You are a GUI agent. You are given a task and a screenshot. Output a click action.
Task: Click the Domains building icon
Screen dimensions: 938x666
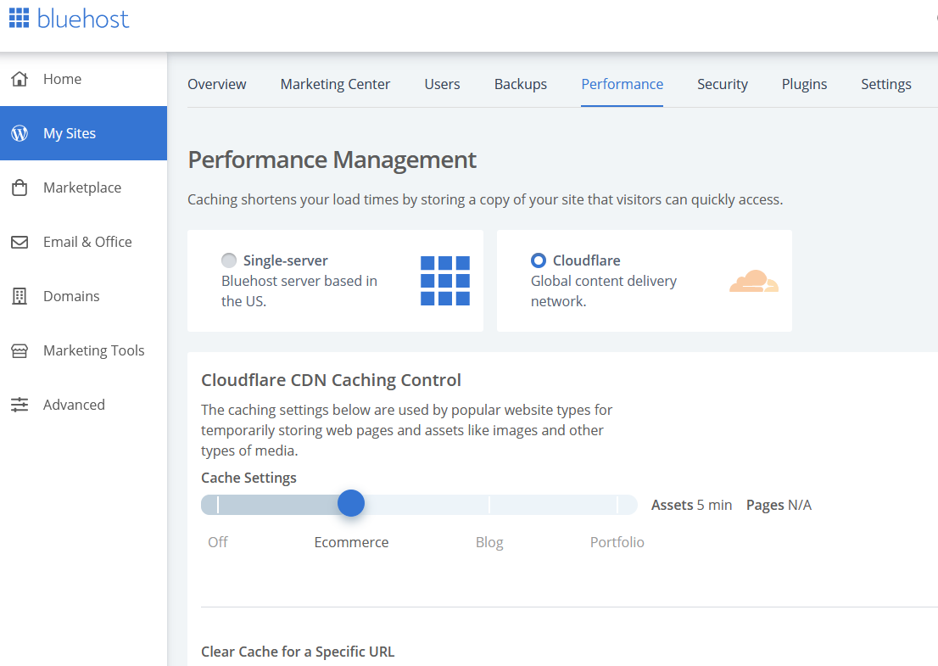[20, 296]
